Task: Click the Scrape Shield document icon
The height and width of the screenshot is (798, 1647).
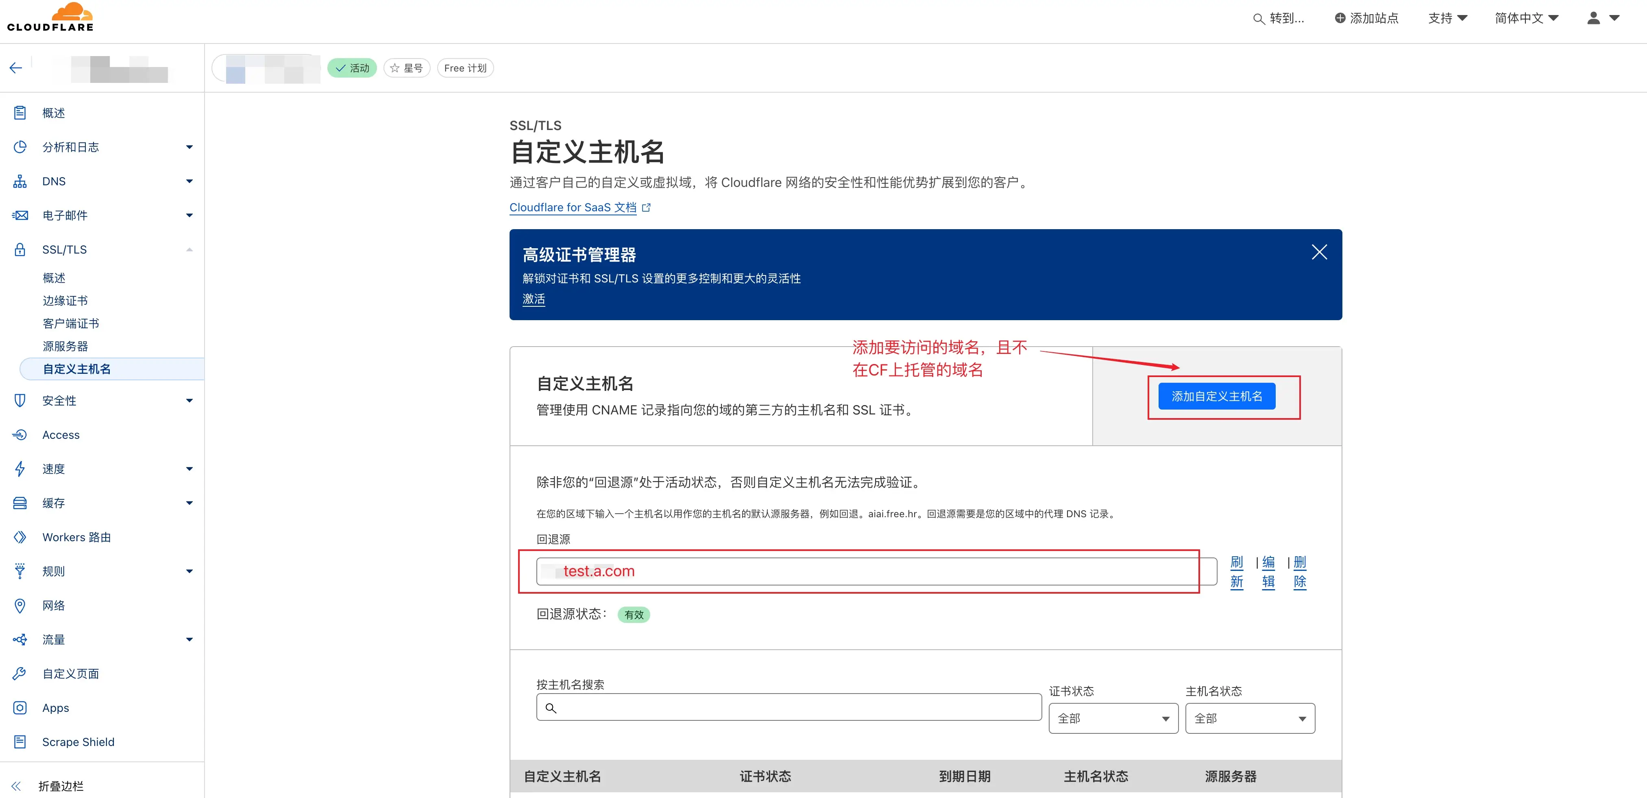Action: (x=20, y=742)
